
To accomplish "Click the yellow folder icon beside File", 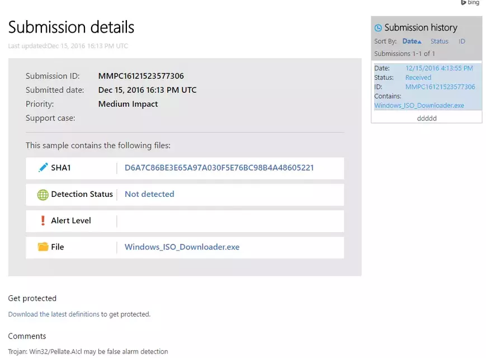I will (x=43, y=247).
